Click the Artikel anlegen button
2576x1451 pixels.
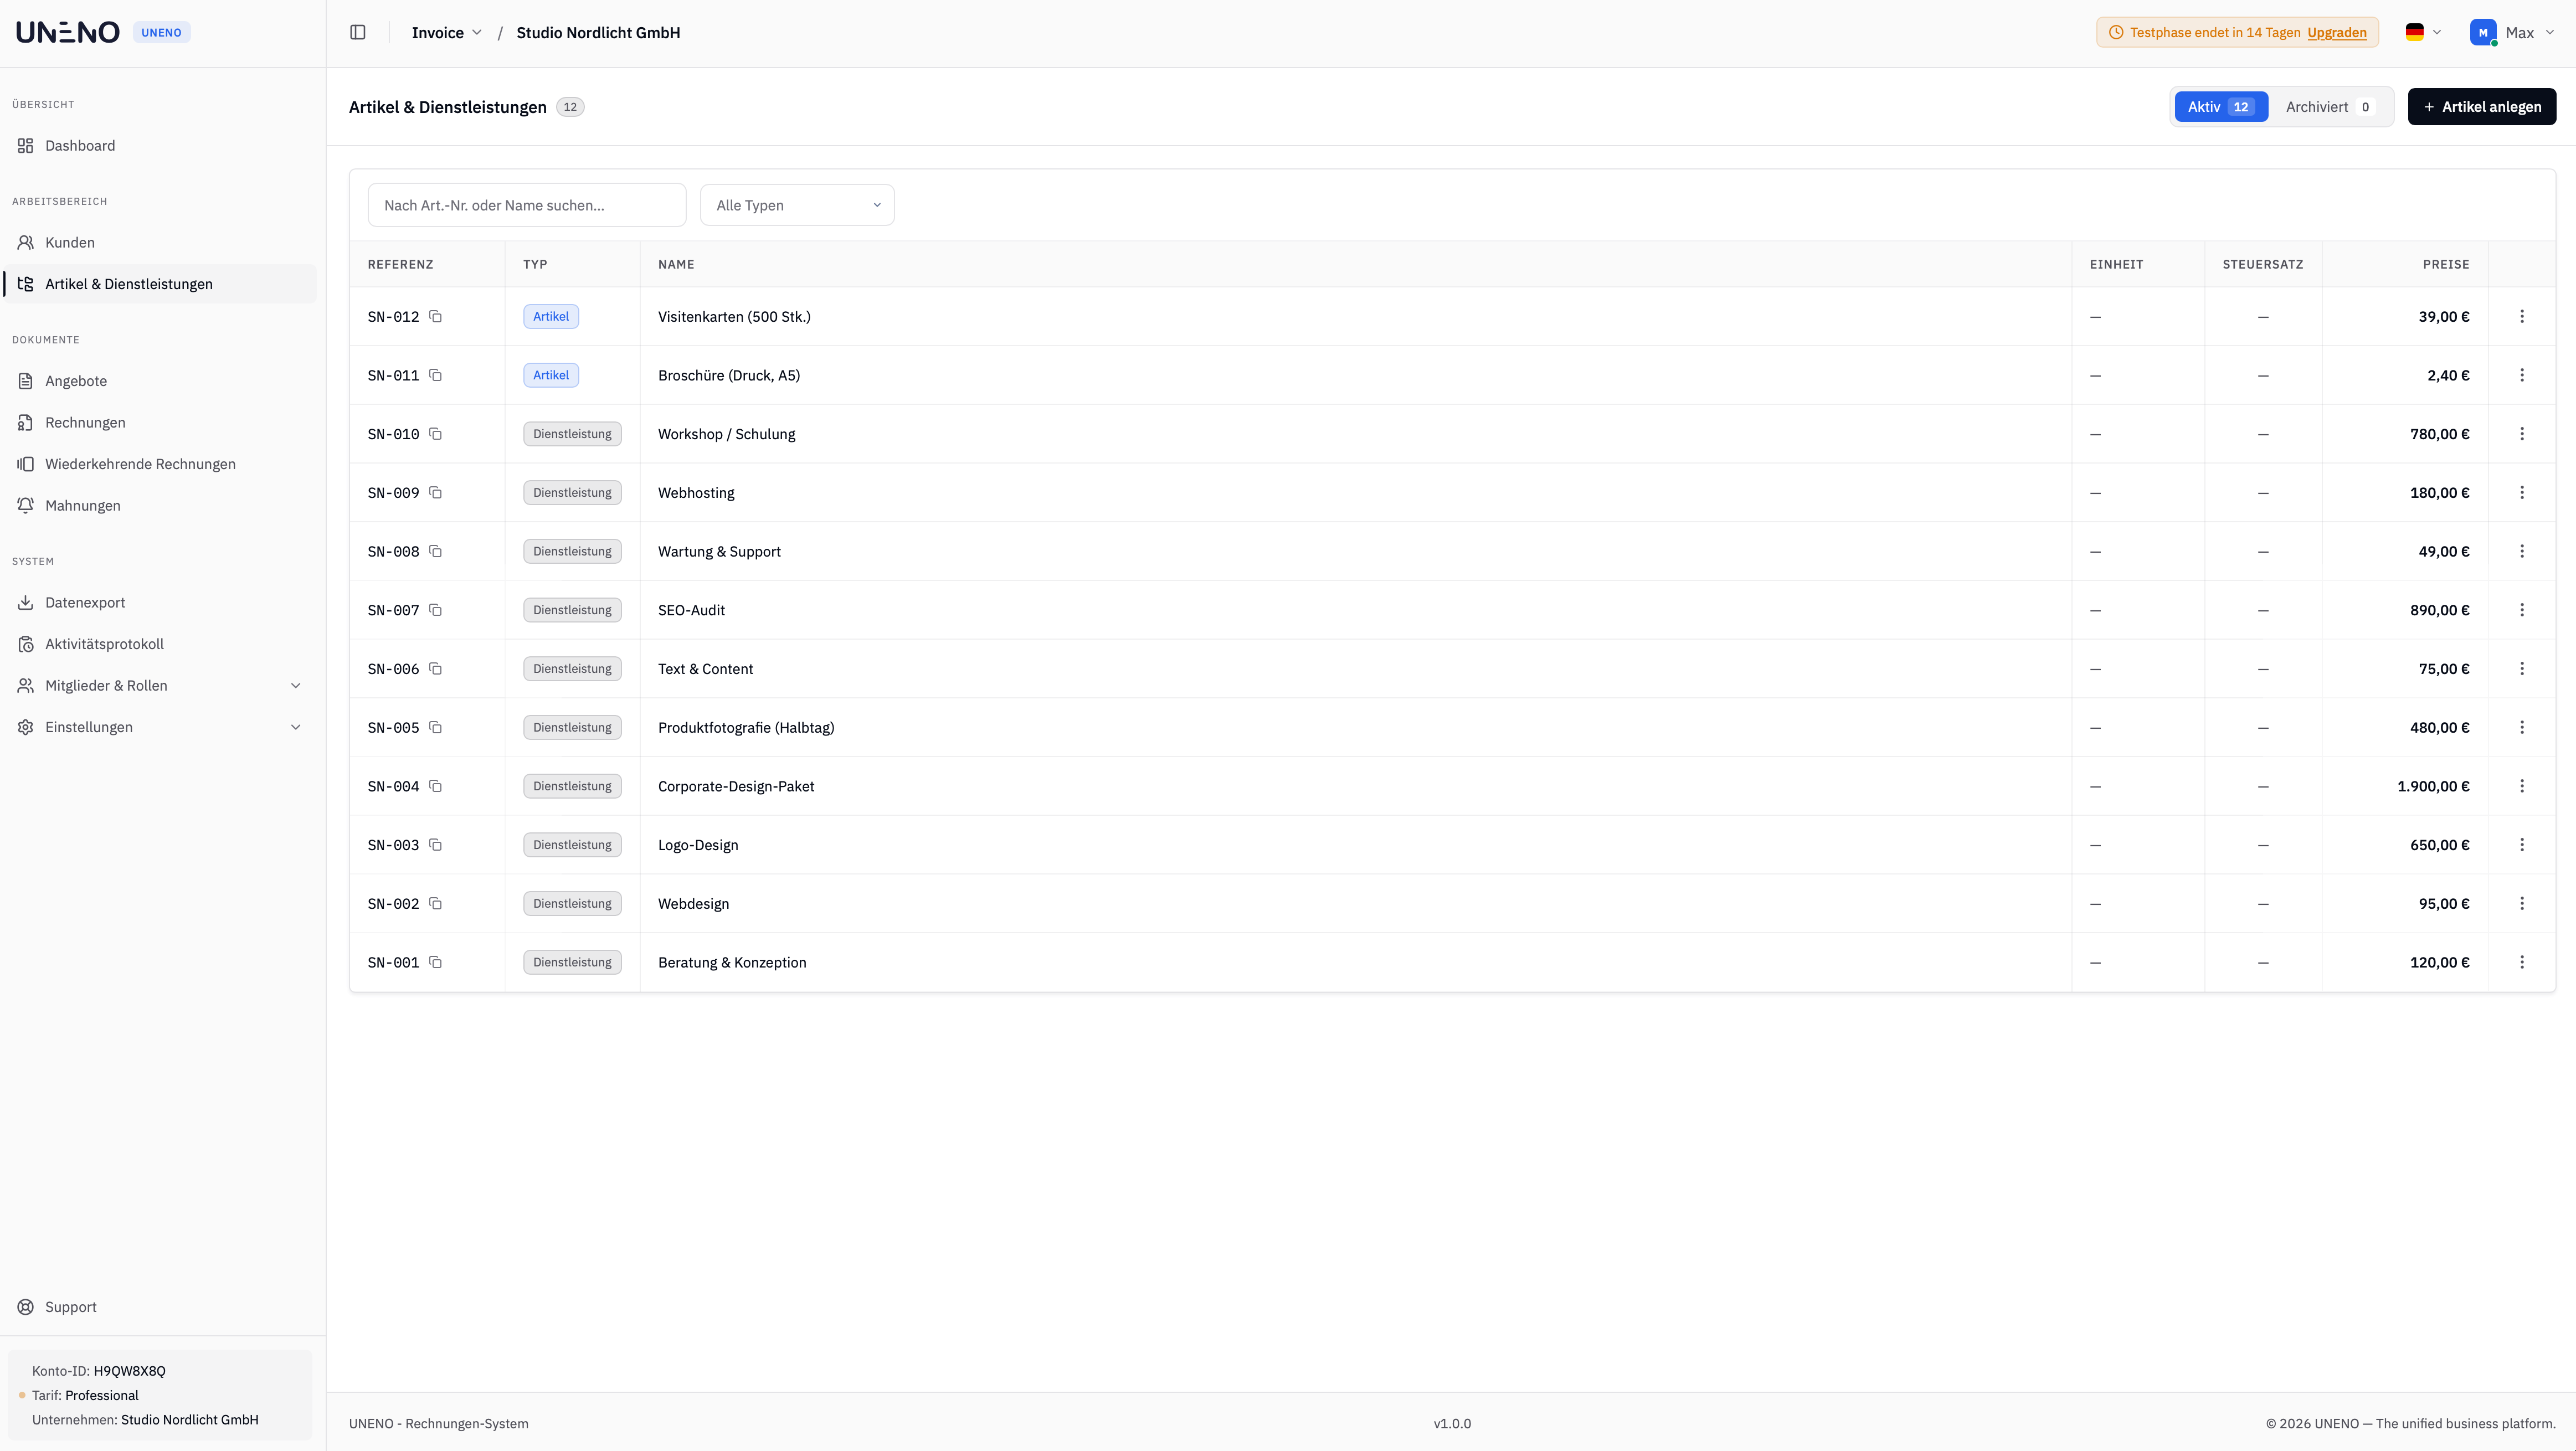pos(2482,107)
